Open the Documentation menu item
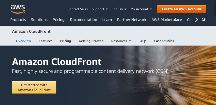Viewport: 216px width, 105px height. coord(84,20)
